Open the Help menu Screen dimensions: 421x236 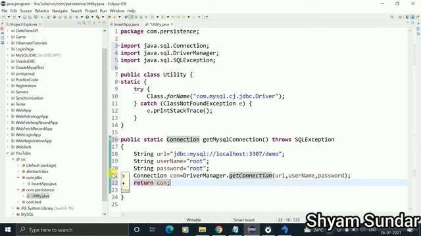tap(132, 10)
